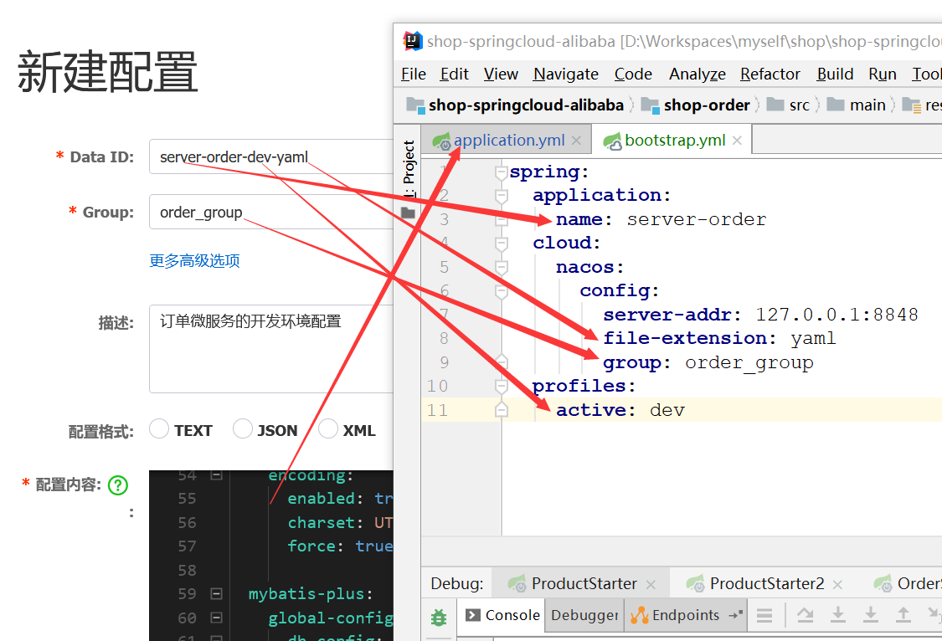The height and width of the screenshot is (641, 942).
Task: Click the Step Into down-arrow icon
Action: tap(837, 615)
